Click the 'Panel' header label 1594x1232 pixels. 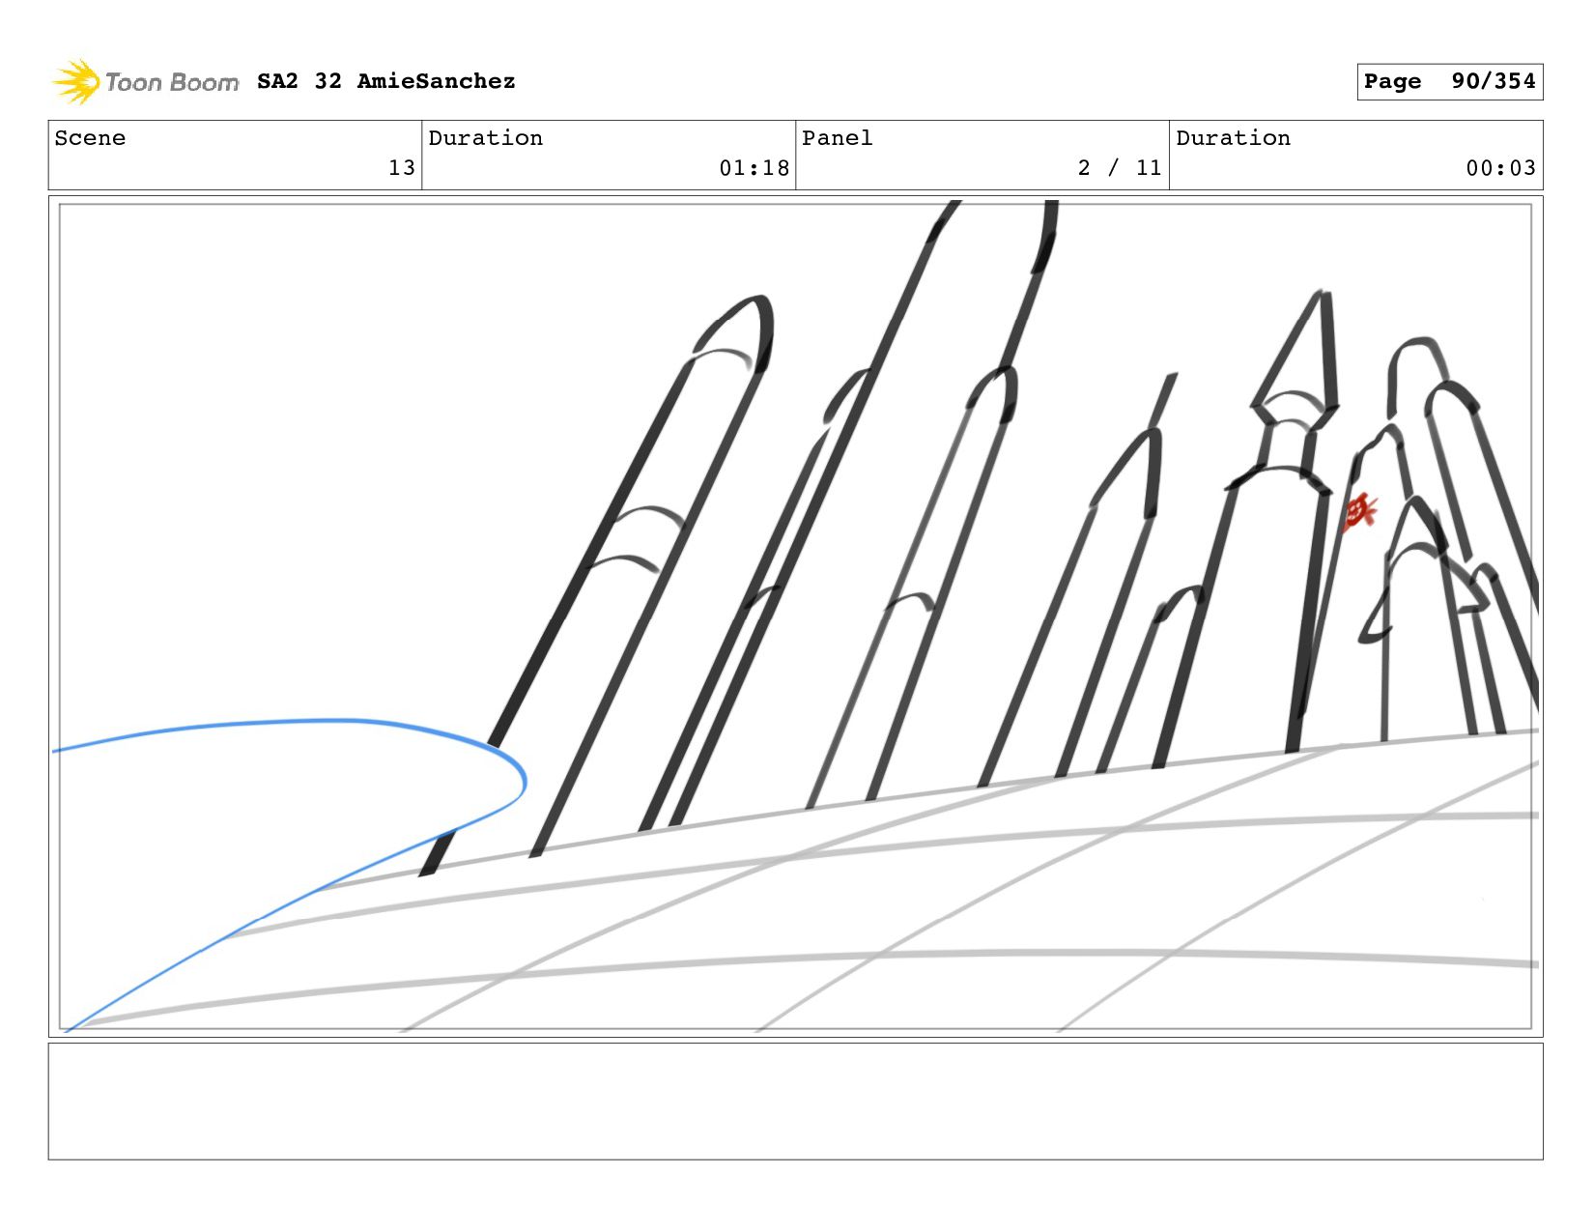(838, 138)
